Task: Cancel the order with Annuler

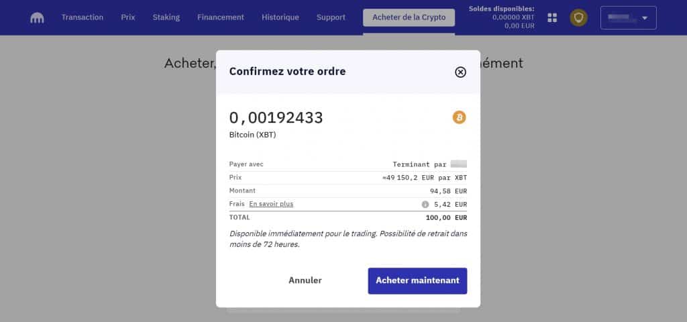Action: click(305, 280)
